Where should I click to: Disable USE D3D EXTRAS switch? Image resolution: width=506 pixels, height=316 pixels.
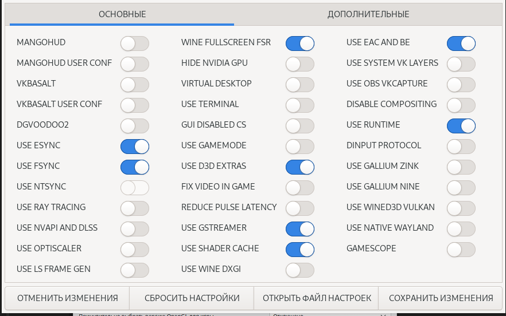[x=300, y=167]
